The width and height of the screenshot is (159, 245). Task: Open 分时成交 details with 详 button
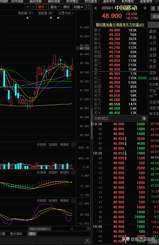click(x=144, y=118)
